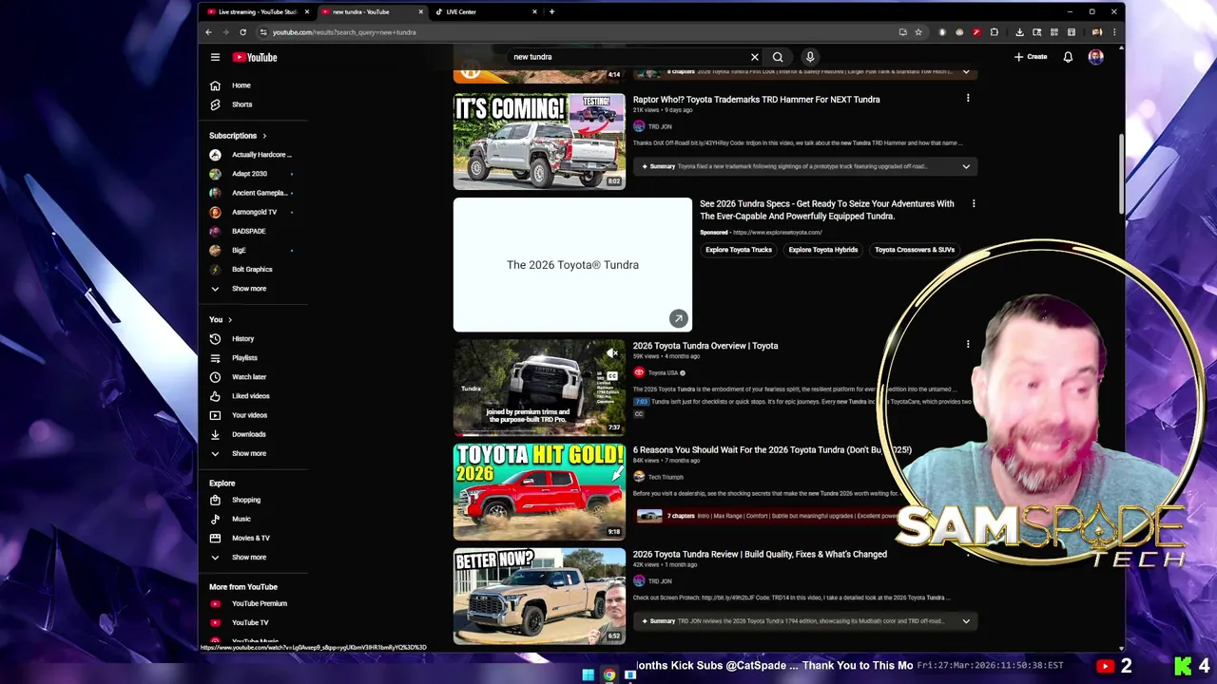Open Chrome extensions puzzle icon
This screenshot has height=684, width=1217.
pos(995,32)
